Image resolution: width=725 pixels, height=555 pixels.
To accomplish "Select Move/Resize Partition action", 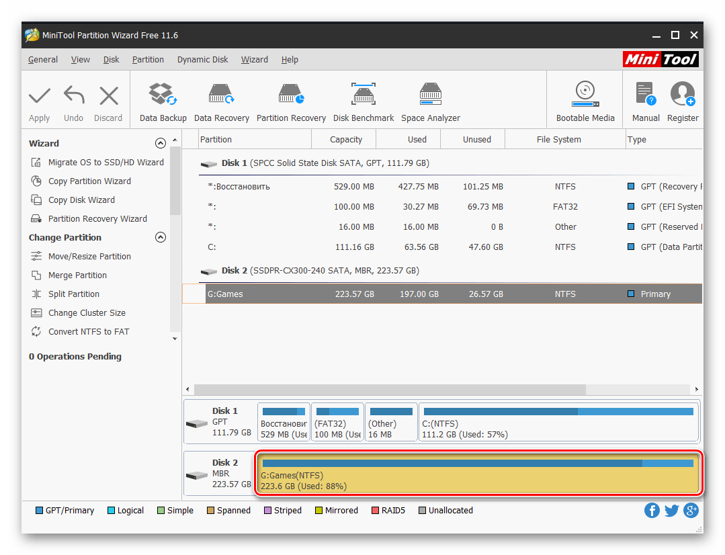I will [89, 257].
